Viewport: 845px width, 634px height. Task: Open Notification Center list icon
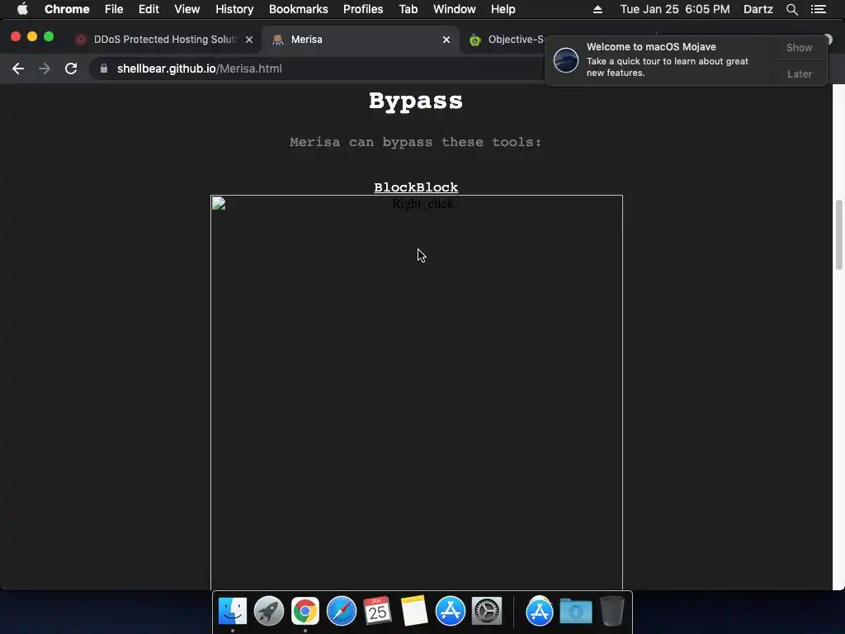click(x=819, y=9)
